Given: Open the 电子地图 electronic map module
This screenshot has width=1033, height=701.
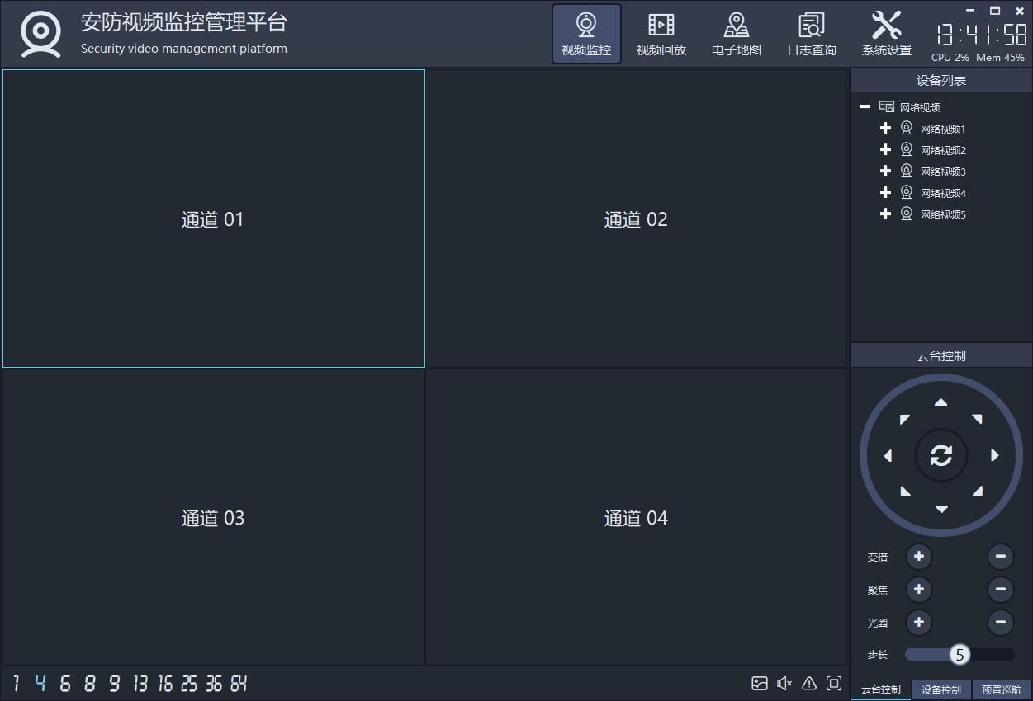Looking at the screenshot, I should point(736,35).
